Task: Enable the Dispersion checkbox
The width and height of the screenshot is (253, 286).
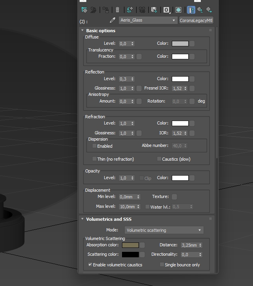Action: (95, 146)
